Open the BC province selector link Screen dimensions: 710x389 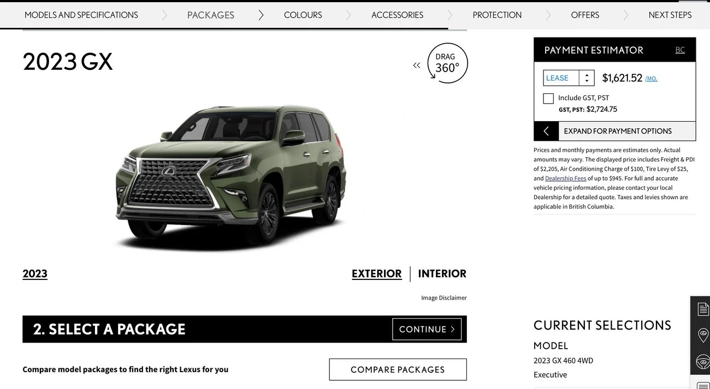680,50
